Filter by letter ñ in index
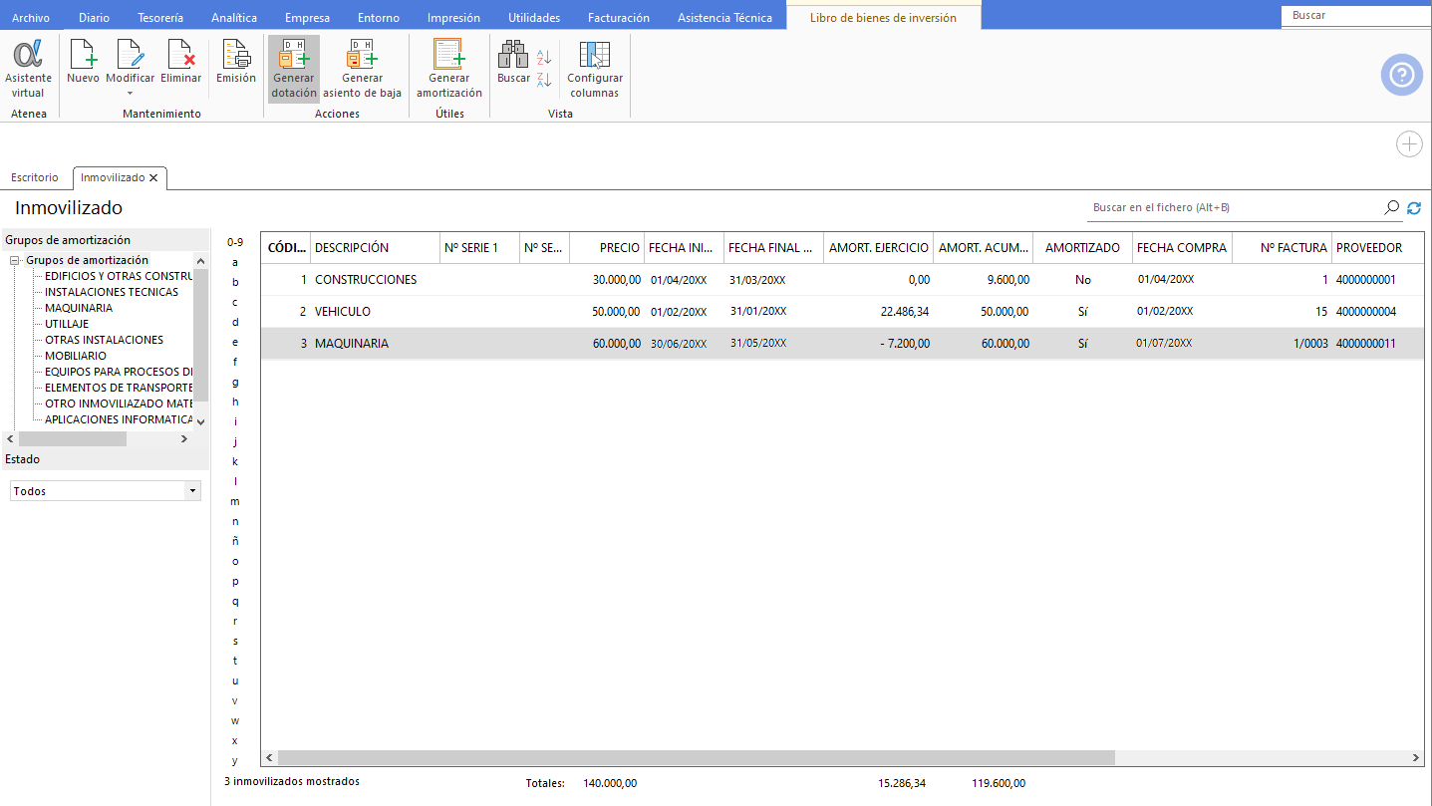This screenshot has height=806, width=1432. pyautogui.click(x=235, y=541)
